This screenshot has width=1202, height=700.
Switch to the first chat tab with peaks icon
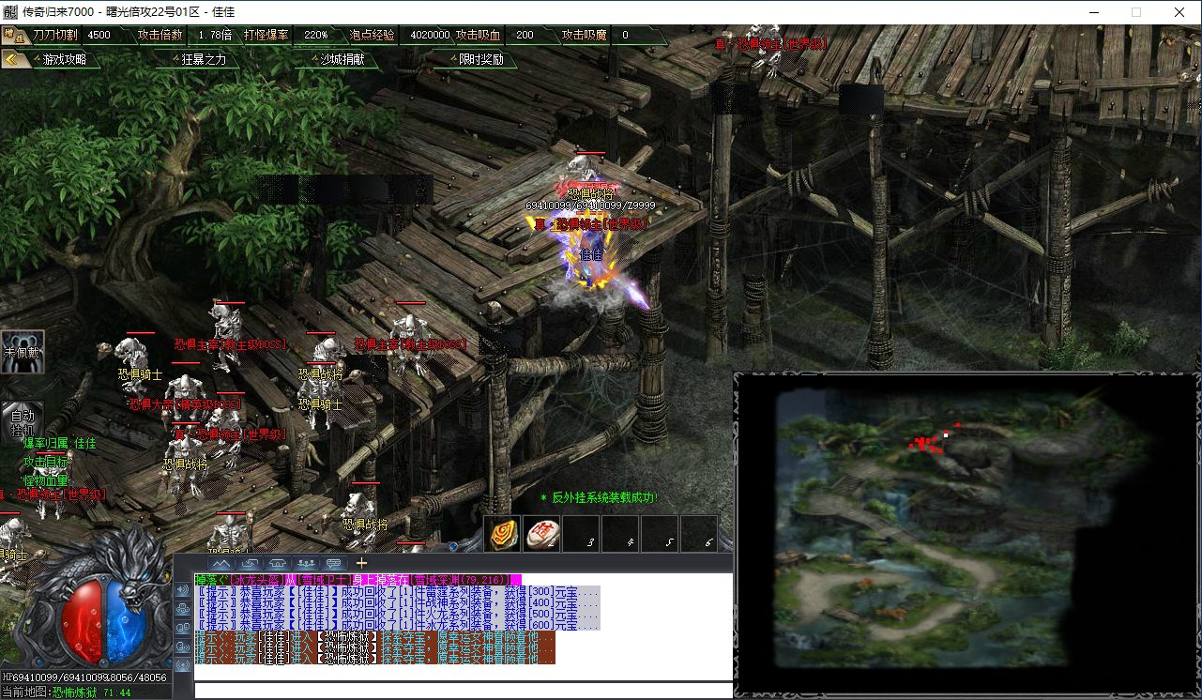[221, 563]
